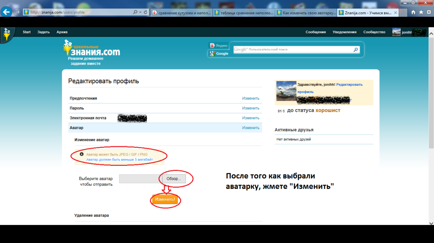Expand the Предпочтения section via Изменить

tap(251, 98)
